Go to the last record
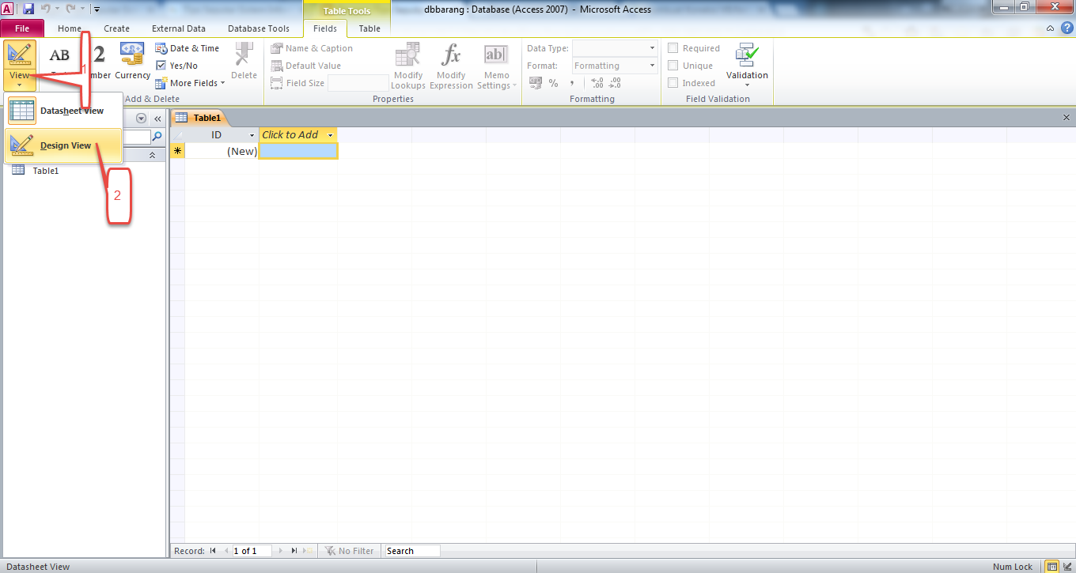The height and width of the screenshot is (573, 1076). click(x=294, y=551)
